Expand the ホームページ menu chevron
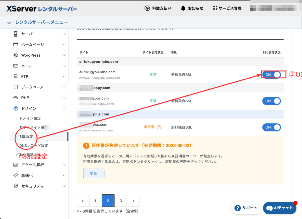This screenshot has width=302, height=219. tap(64, 45)
